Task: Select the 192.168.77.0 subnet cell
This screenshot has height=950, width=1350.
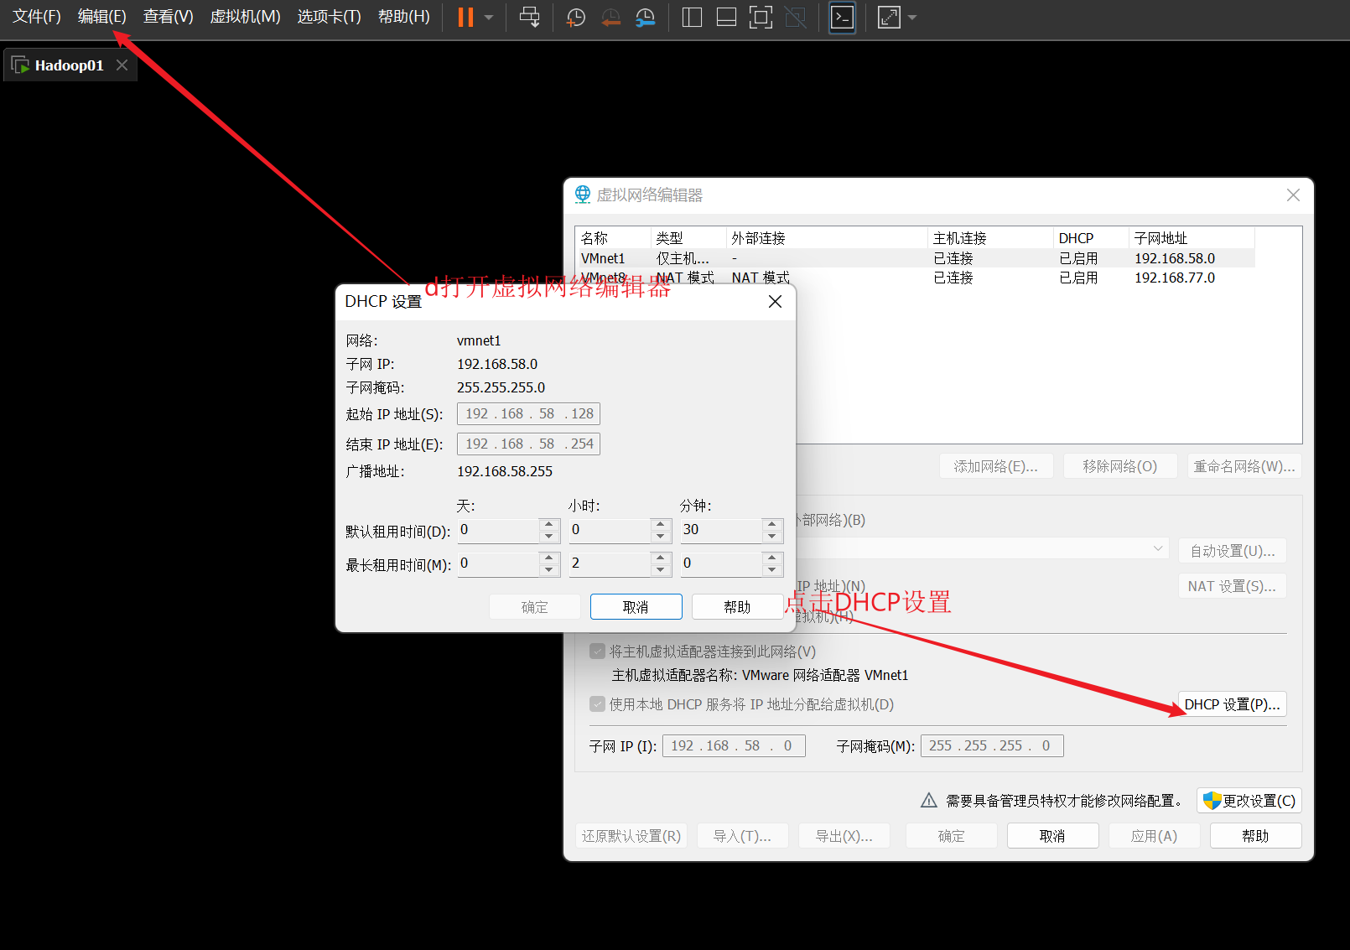Action: coord(1175,278)
